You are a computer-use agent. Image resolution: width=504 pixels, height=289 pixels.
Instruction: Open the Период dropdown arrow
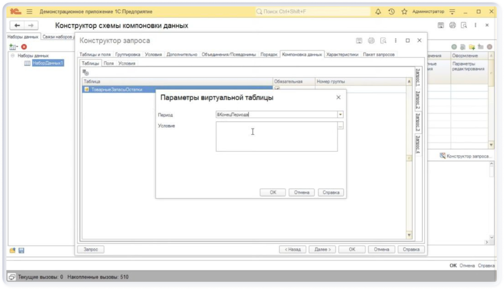340,115
